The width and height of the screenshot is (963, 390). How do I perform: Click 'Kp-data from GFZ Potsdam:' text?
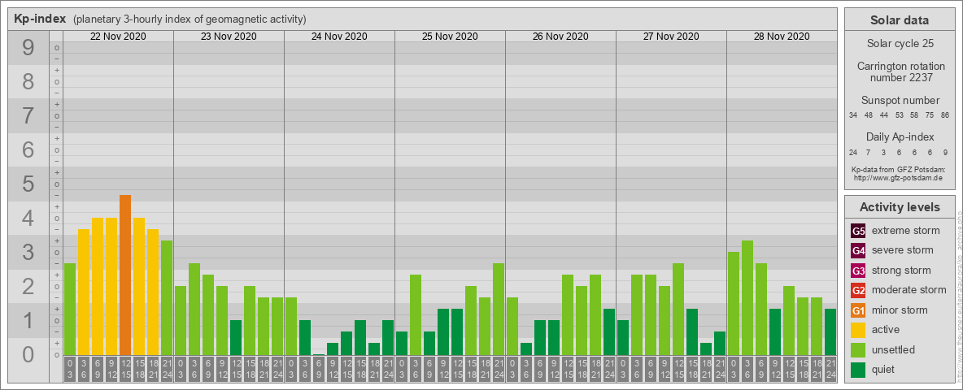(900, 170)
